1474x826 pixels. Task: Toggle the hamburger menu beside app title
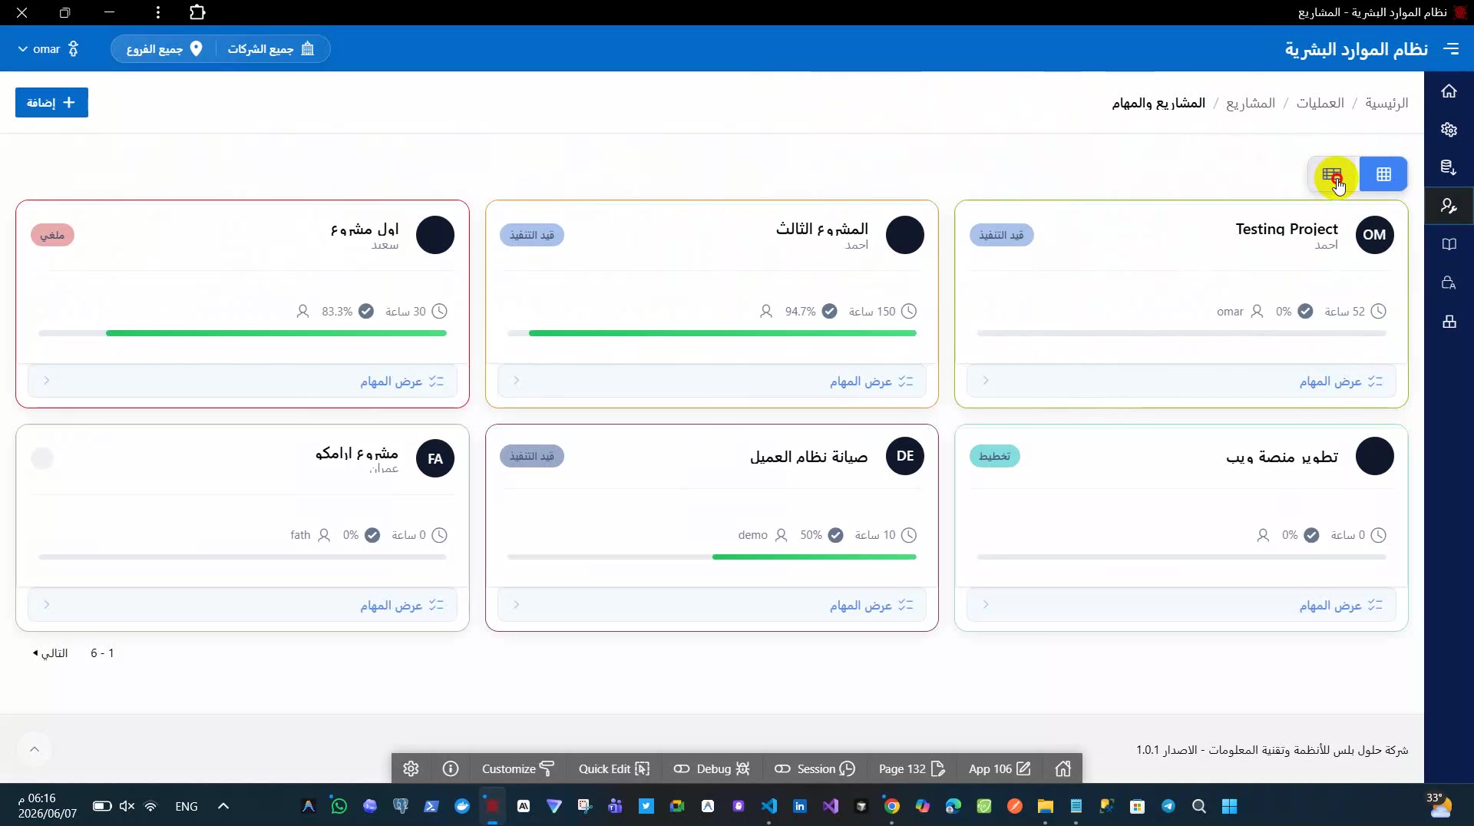pyautogui.click(x=1451, y=48)
